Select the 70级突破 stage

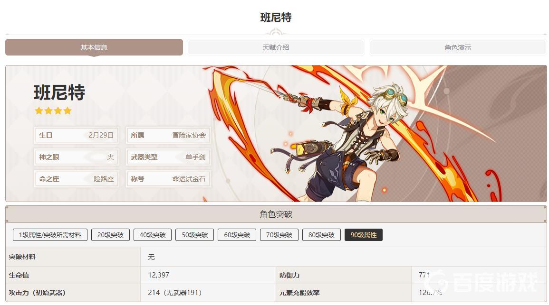pos(279,235)
